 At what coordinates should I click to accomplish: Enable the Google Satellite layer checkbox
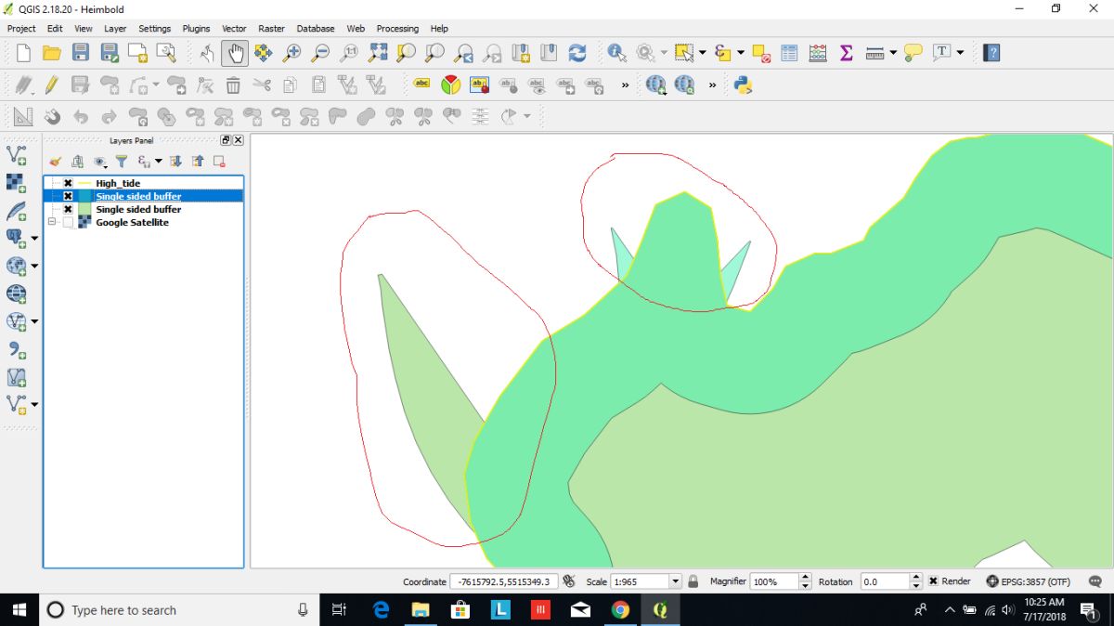coord(68,223)
